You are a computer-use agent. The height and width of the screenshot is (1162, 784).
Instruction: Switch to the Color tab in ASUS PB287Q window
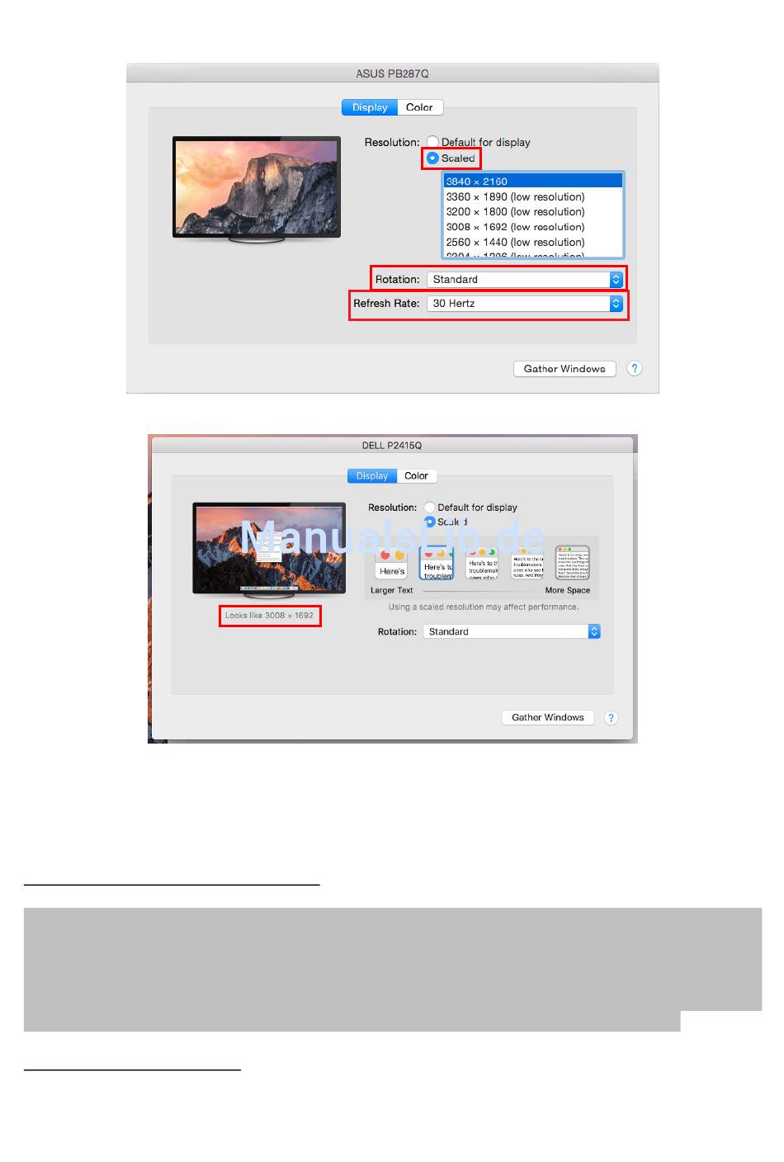point(419,107)
